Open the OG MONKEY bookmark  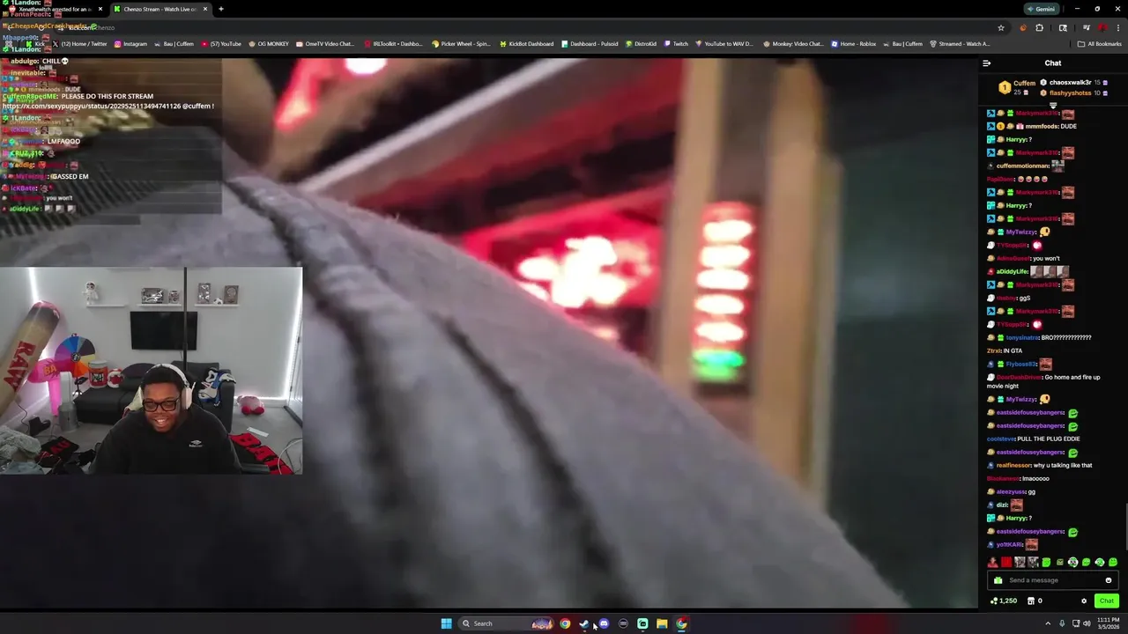(x=269, y=44)
